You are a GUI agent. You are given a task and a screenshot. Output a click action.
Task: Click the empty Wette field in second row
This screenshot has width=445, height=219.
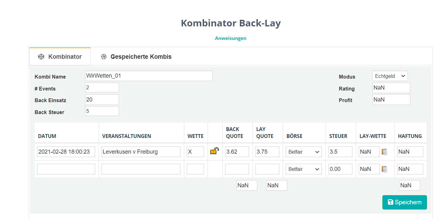[195, 169]
